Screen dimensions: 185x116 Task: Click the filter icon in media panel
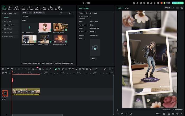70,13
